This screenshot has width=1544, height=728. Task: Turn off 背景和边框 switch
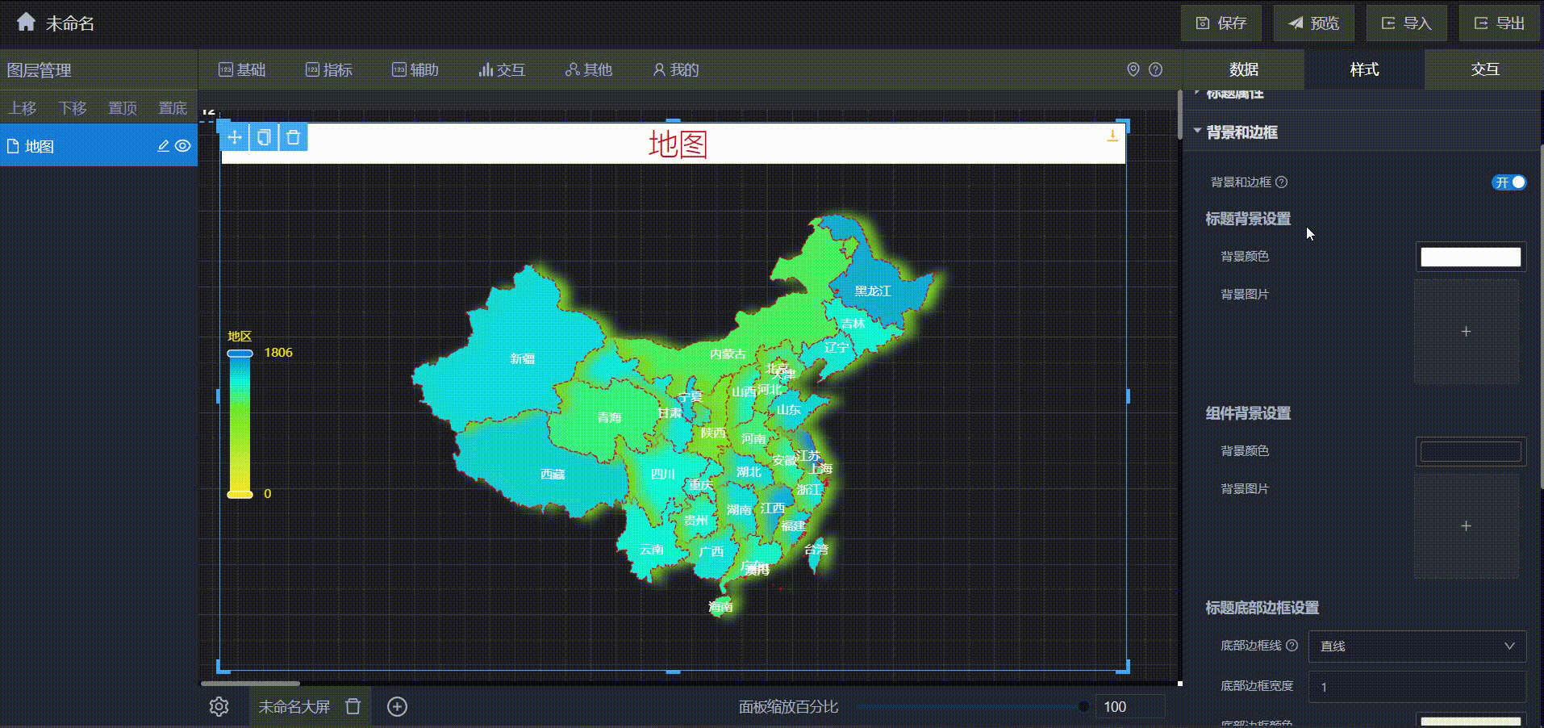click(x=1508, y=182)
